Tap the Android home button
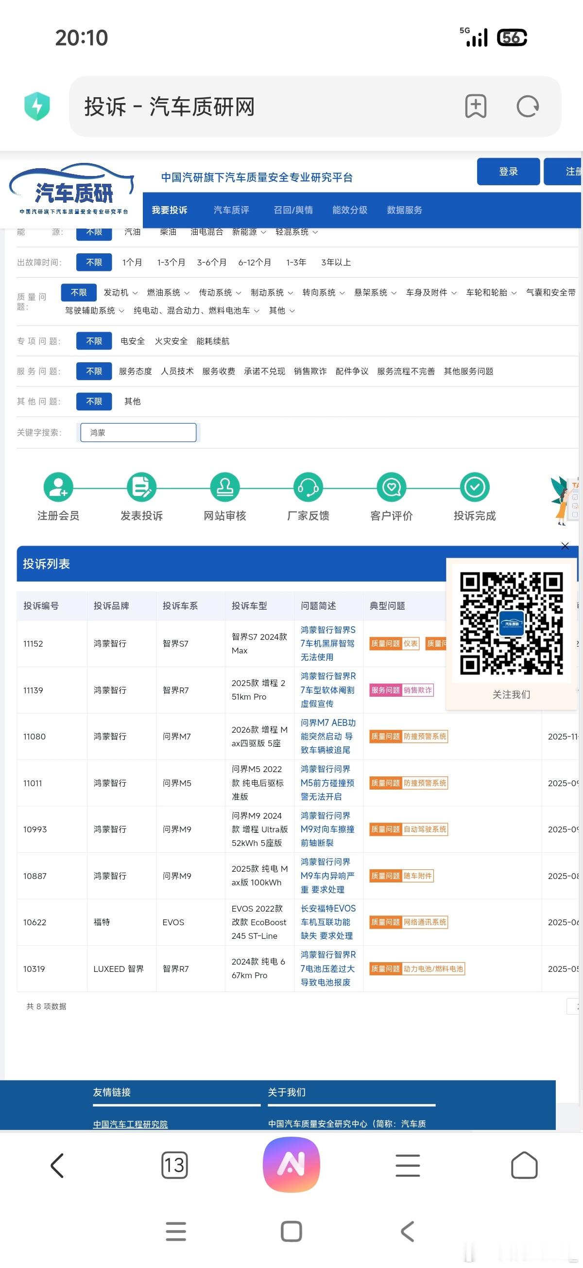This screenshot has height=1268, width=583. pos(291,1231)
